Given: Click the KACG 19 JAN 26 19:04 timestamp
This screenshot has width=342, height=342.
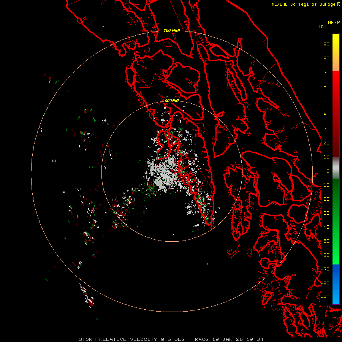Looking at the screenshot, I should click(x=229, y=339).
